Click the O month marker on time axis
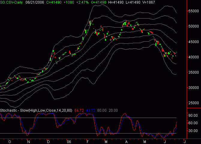This screenshot has width=201, height=144. pyautogui.click(x=10, y=142)
